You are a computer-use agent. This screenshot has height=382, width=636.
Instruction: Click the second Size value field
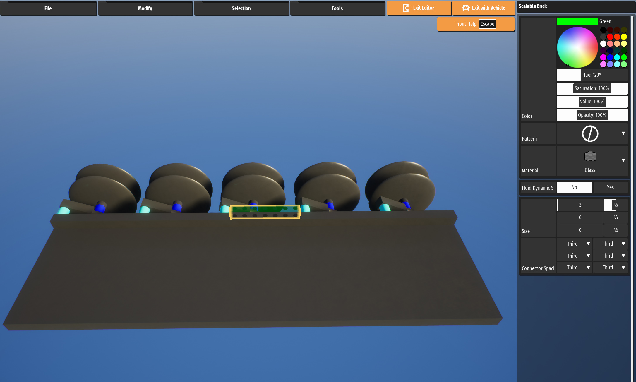(580, 217)
